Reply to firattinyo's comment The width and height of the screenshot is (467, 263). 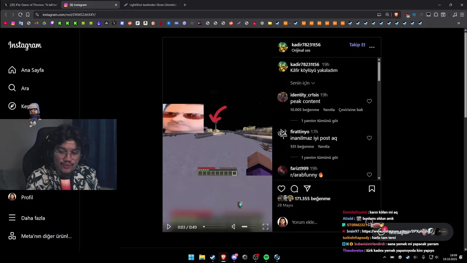pyautogui.click(x=324, y=146)
